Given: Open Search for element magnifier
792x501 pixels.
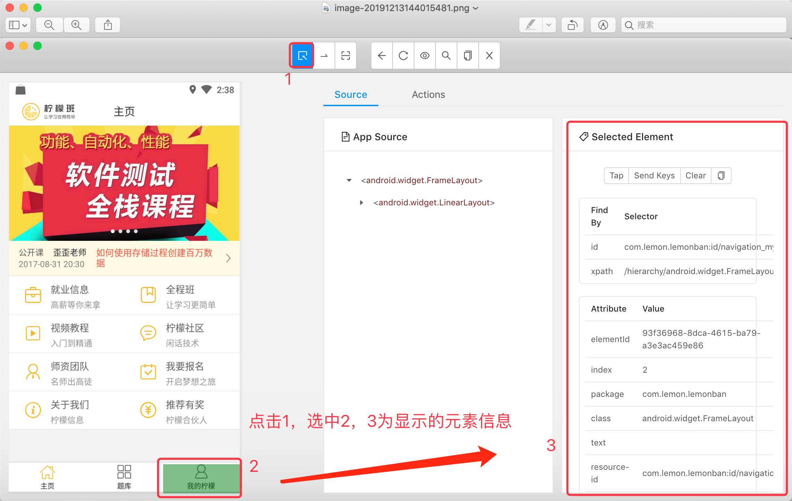Looking at the screenshot, I should pos(446,56).
